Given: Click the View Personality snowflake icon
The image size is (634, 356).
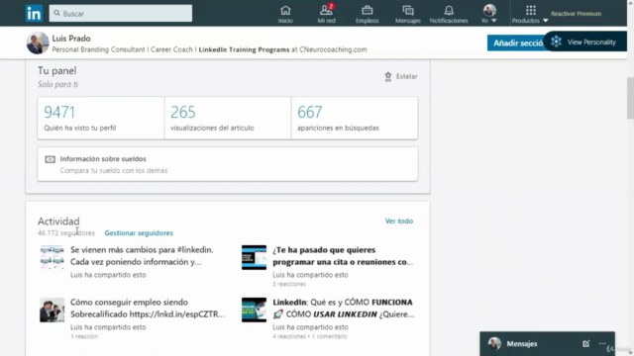Looking at the screenshot, I should (x=557, y=42).
